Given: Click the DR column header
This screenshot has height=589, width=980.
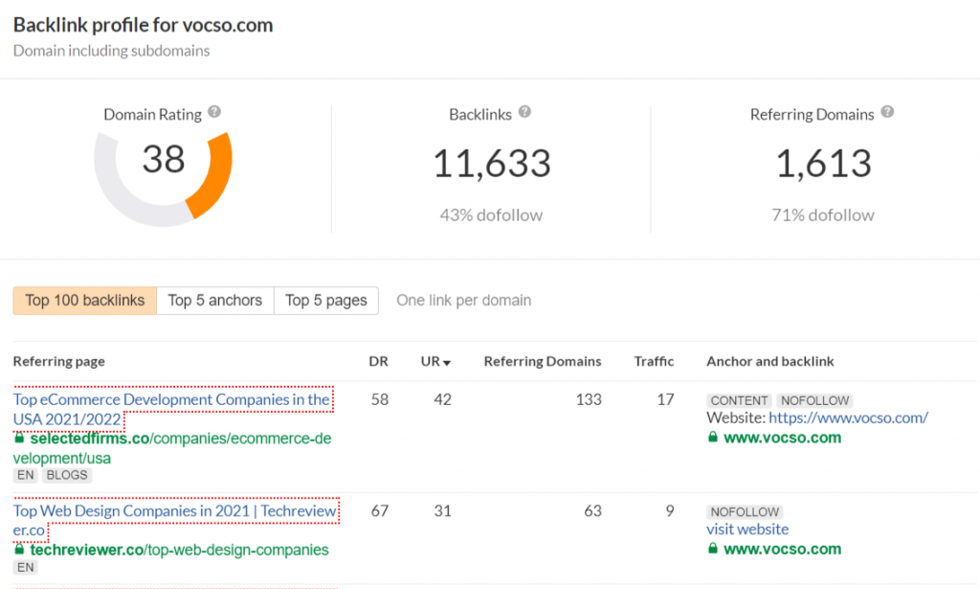Looking at the screenshot, I should (x=378, y=361).
